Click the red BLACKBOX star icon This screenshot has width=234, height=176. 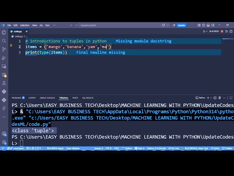point(222,31)
